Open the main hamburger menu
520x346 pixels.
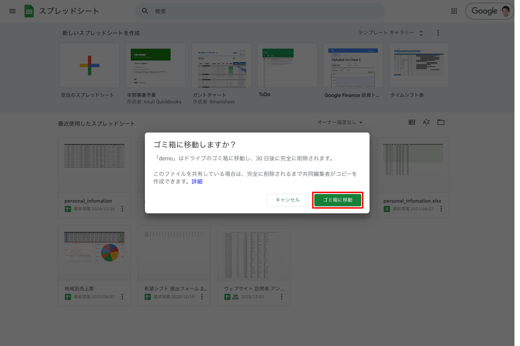[x=12, y=11]
